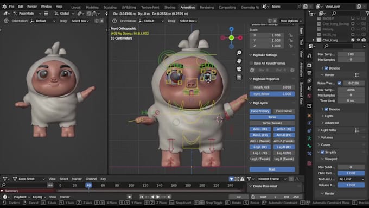This screenshot has width=369, height=208.
Task: Open the Texture Limit No Limit dropdown
Action: [x=351, y=179]
